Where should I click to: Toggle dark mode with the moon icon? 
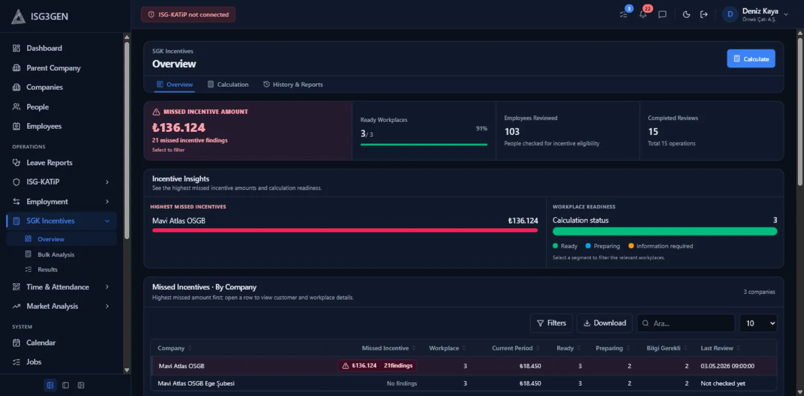click(687, 14)
